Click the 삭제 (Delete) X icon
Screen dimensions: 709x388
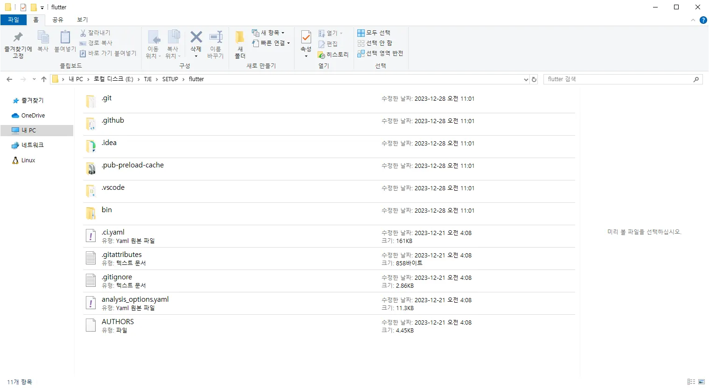[196, 37]
